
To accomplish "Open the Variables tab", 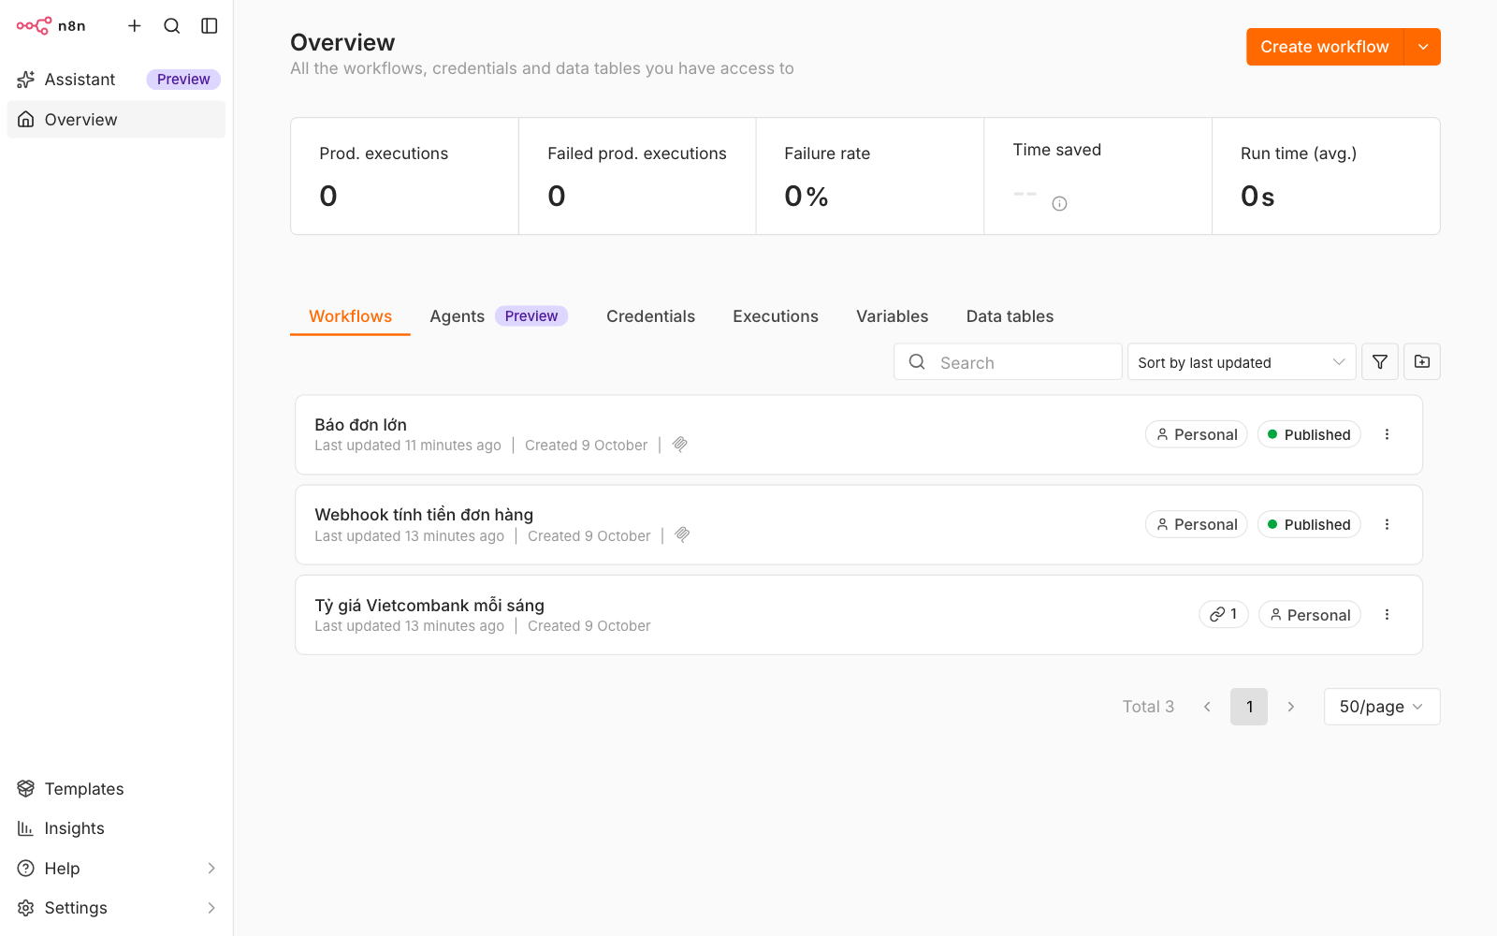I will [x=892, y=316].
